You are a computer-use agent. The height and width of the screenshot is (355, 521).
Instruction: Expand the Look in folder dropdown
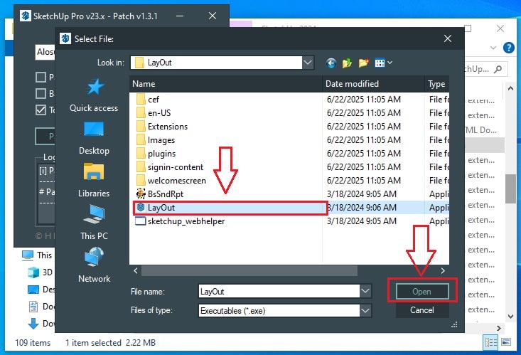[x=308, y=63]
